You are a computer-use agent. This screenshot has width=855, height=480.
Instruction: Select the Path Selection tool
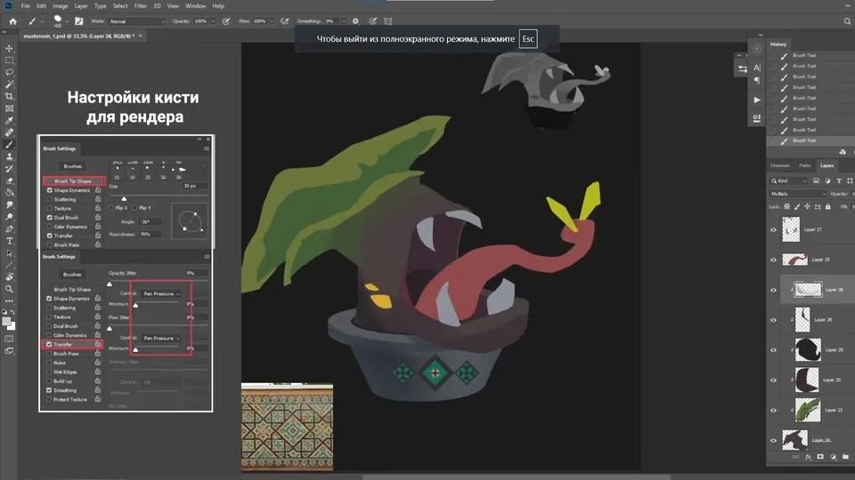(9, 253)
